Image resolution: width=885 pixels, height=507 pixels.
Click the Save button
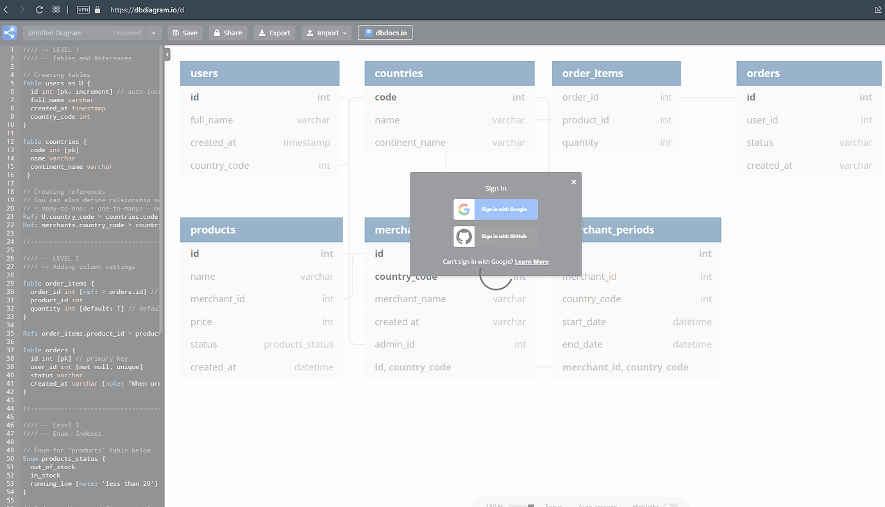click(x=185, y=33)
